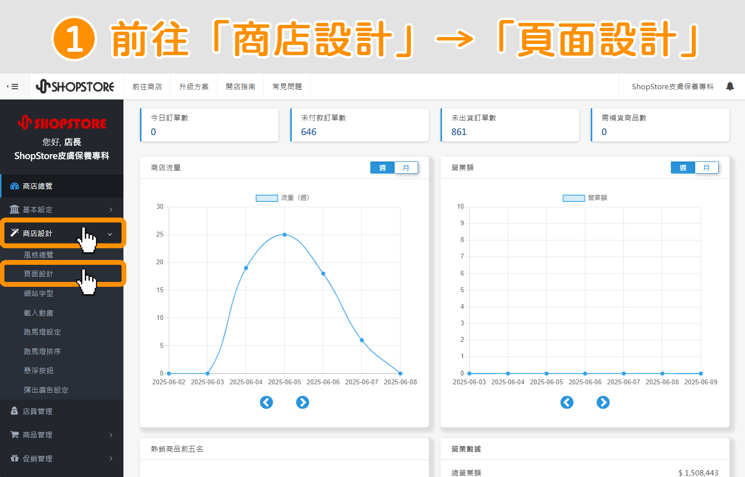Viewport: 745px width, 477px height.
Task: Switch 商店流量 chart to 月 view
Action: click(406, 168)
